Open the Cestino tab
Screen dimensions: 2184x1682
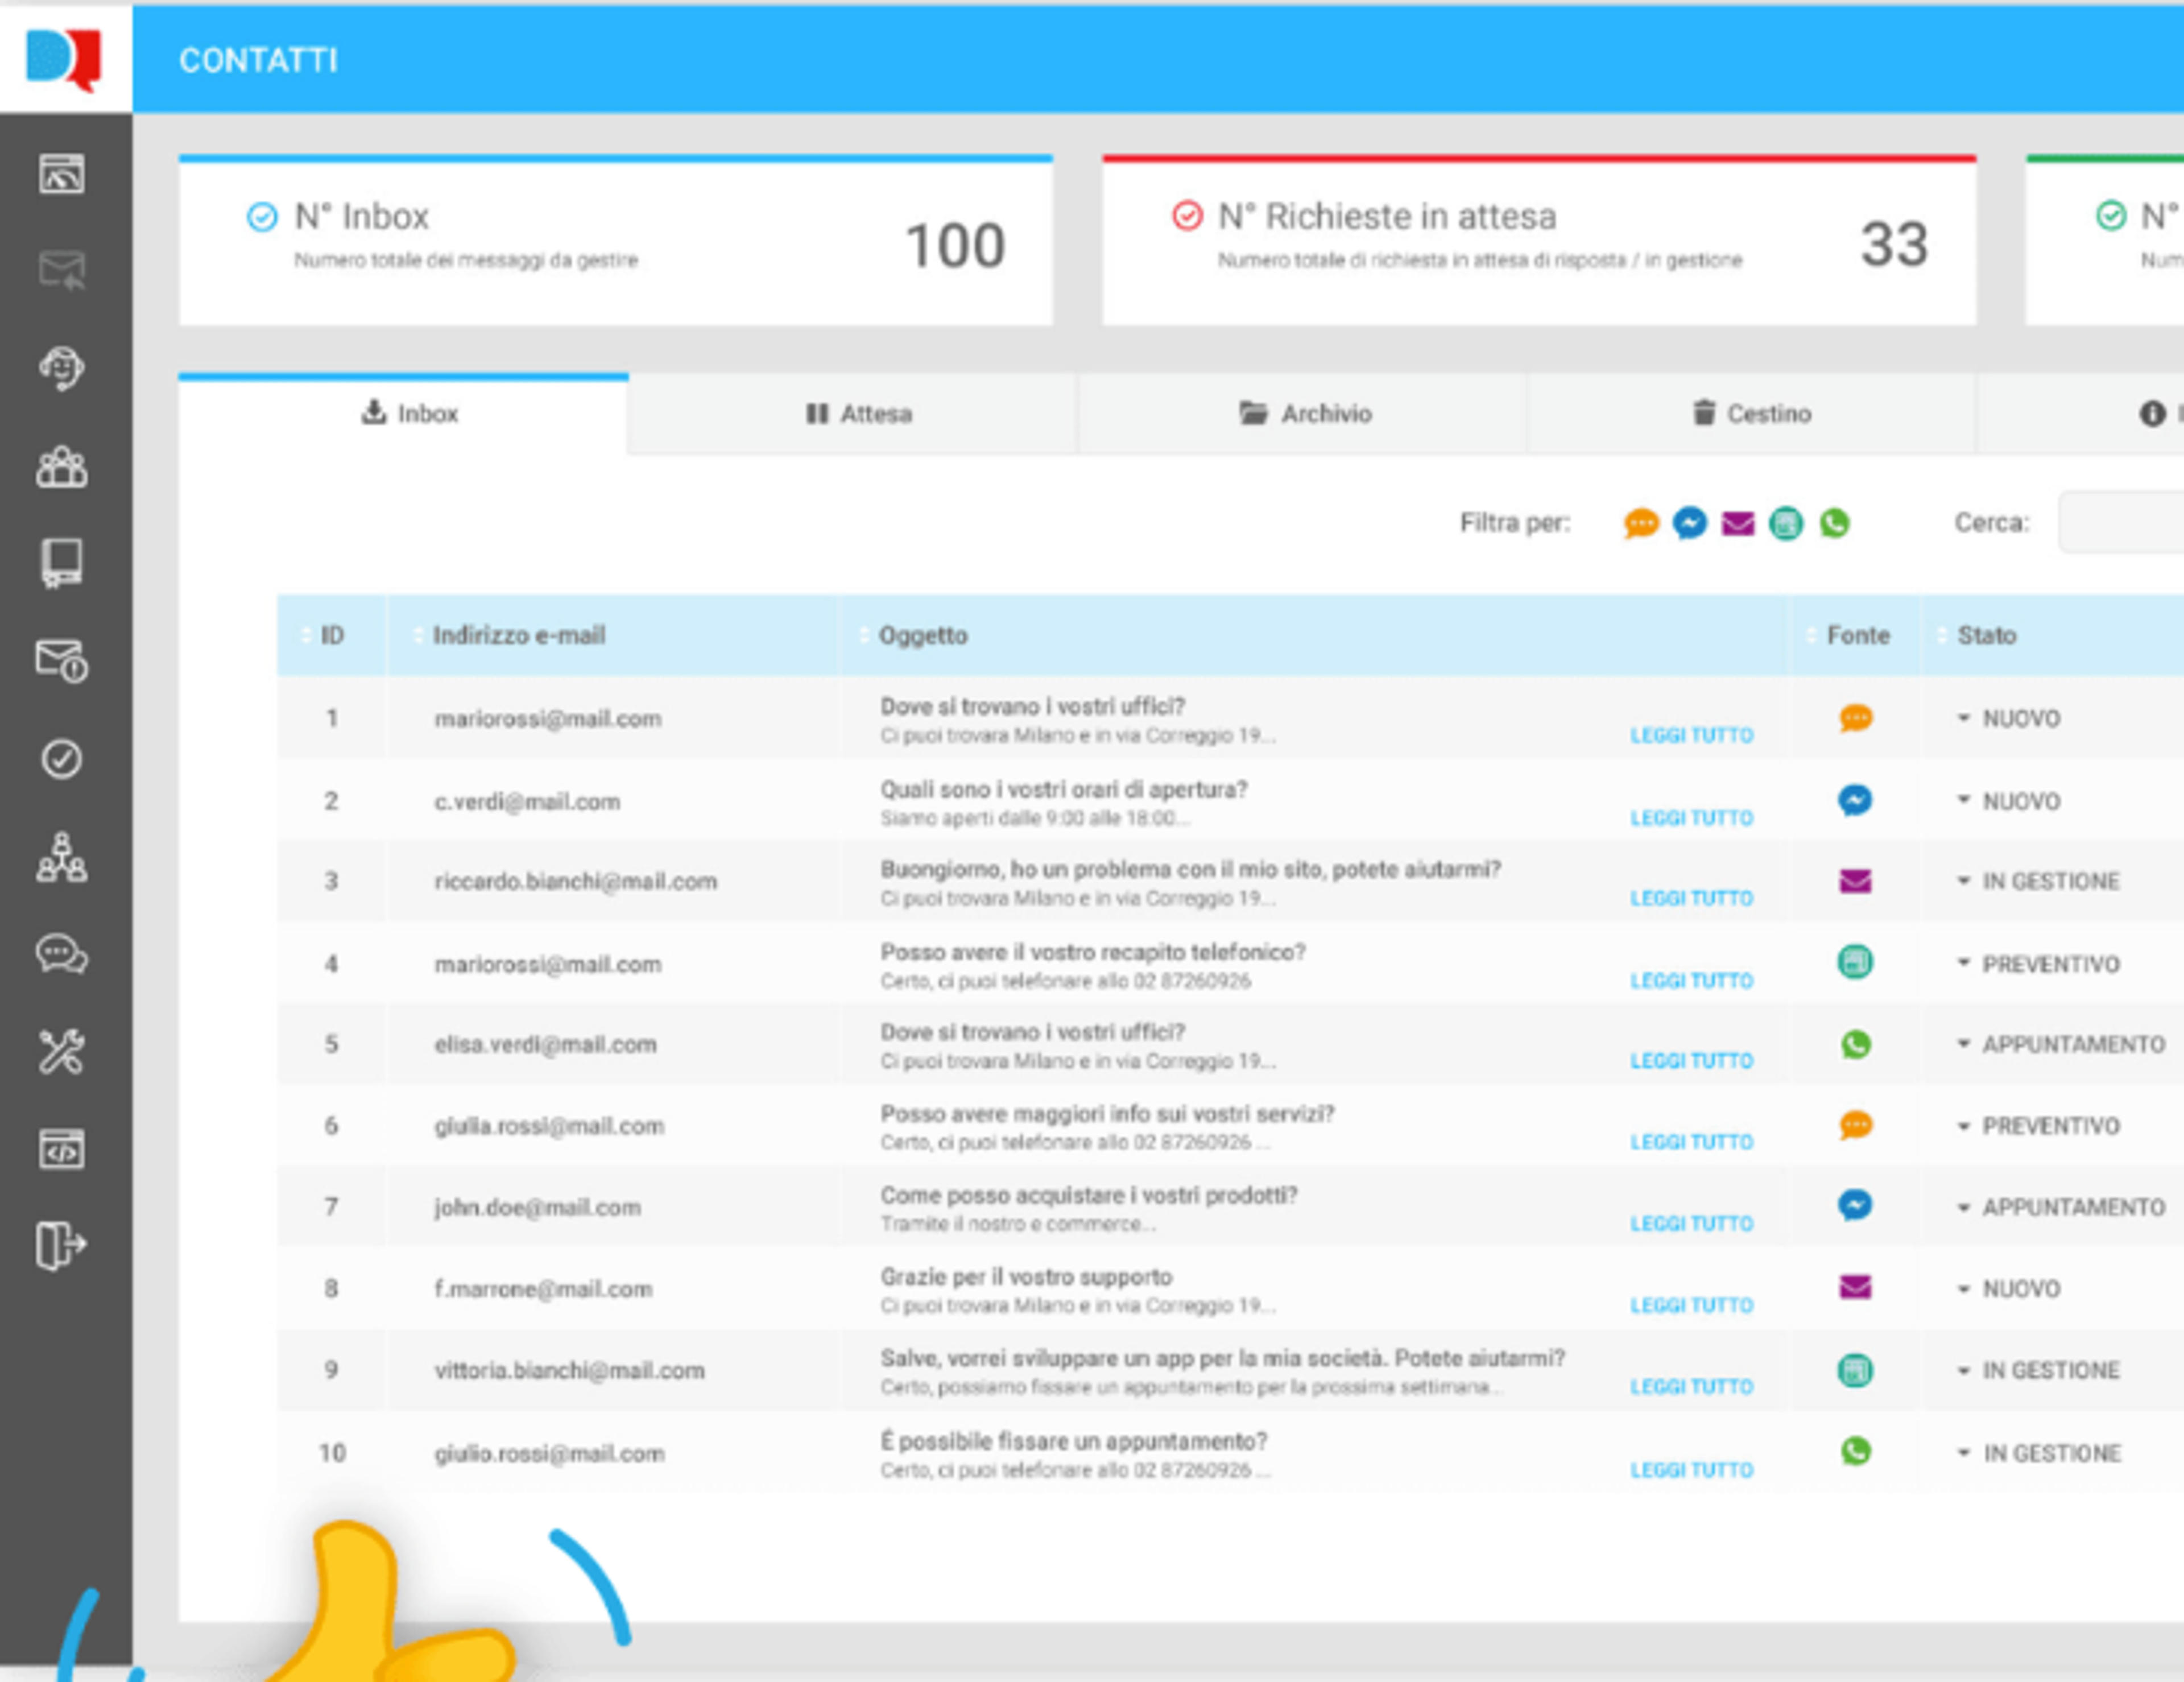(1752, 414)
